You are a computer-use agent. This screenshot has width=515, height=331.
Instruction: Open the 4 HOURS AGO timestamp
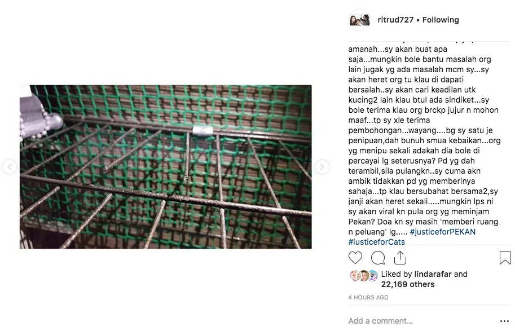[x=368, y=298]
